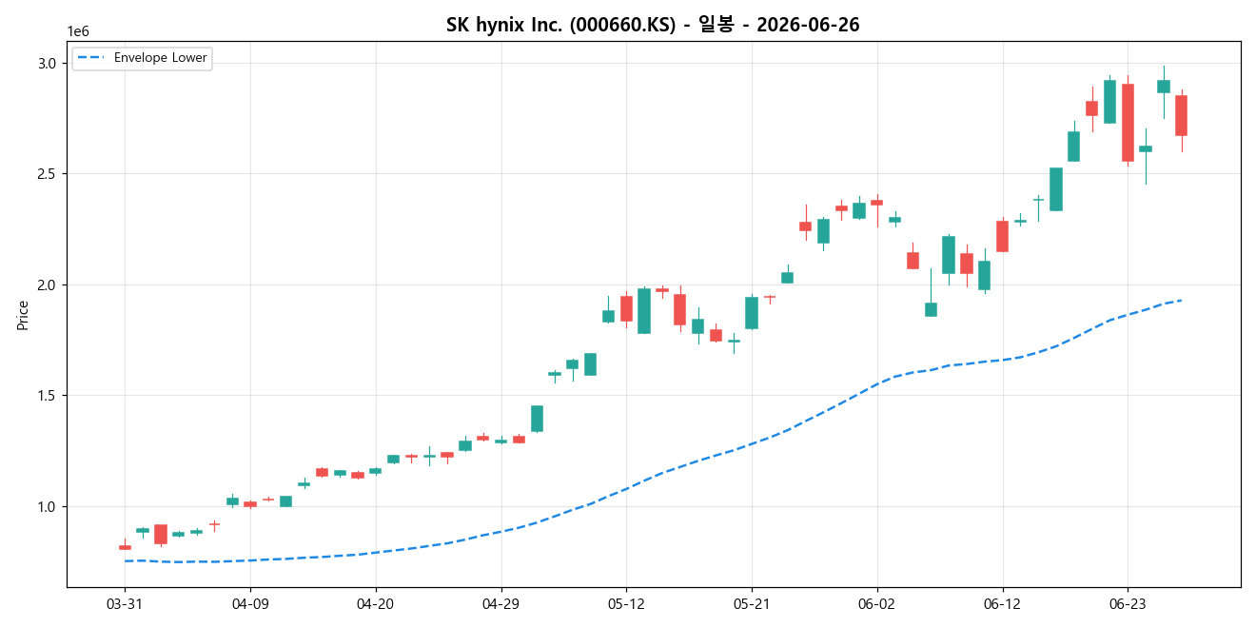Viewport: 1256px width, 628px height.
Task: Click the 1.0 y-axis tick label
Action: click(49, 506)
